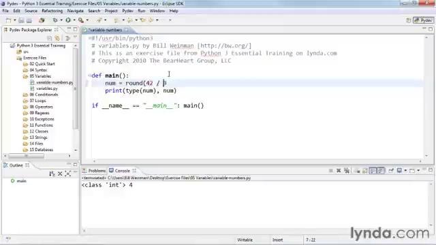Open the Project menu
The image size is (436, 245).
tap(111, 11)
